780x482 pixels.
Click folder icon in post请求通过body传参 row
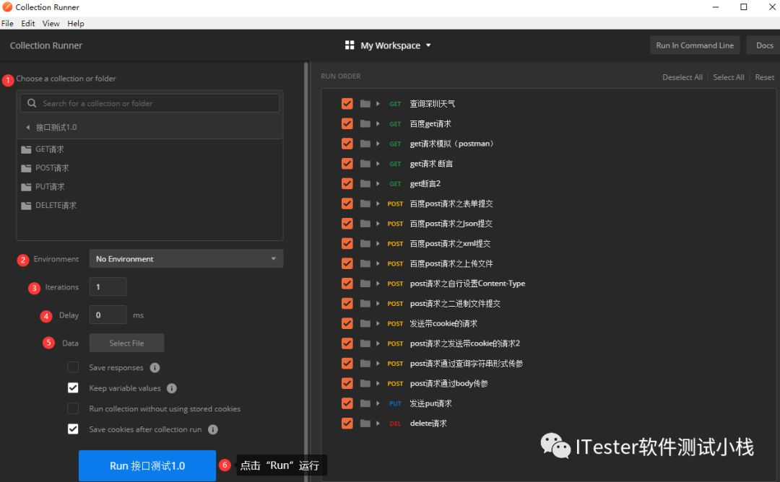[365, 383]
